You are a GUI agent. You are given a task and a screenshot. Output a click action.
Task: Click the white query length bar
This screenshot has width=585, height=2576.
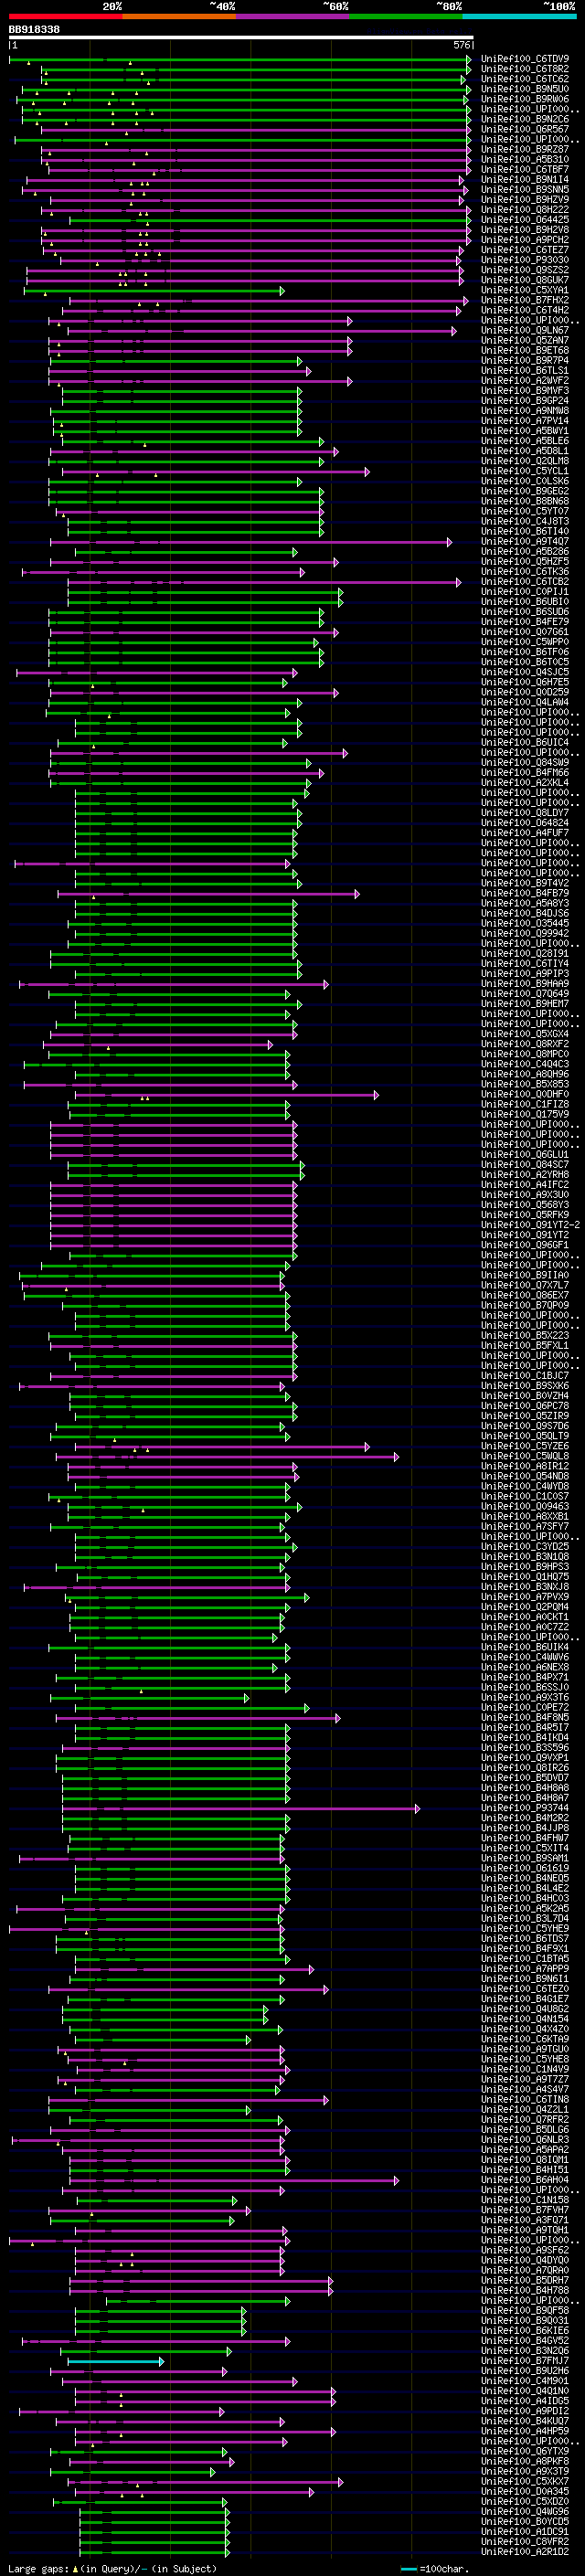pos(241,38)
